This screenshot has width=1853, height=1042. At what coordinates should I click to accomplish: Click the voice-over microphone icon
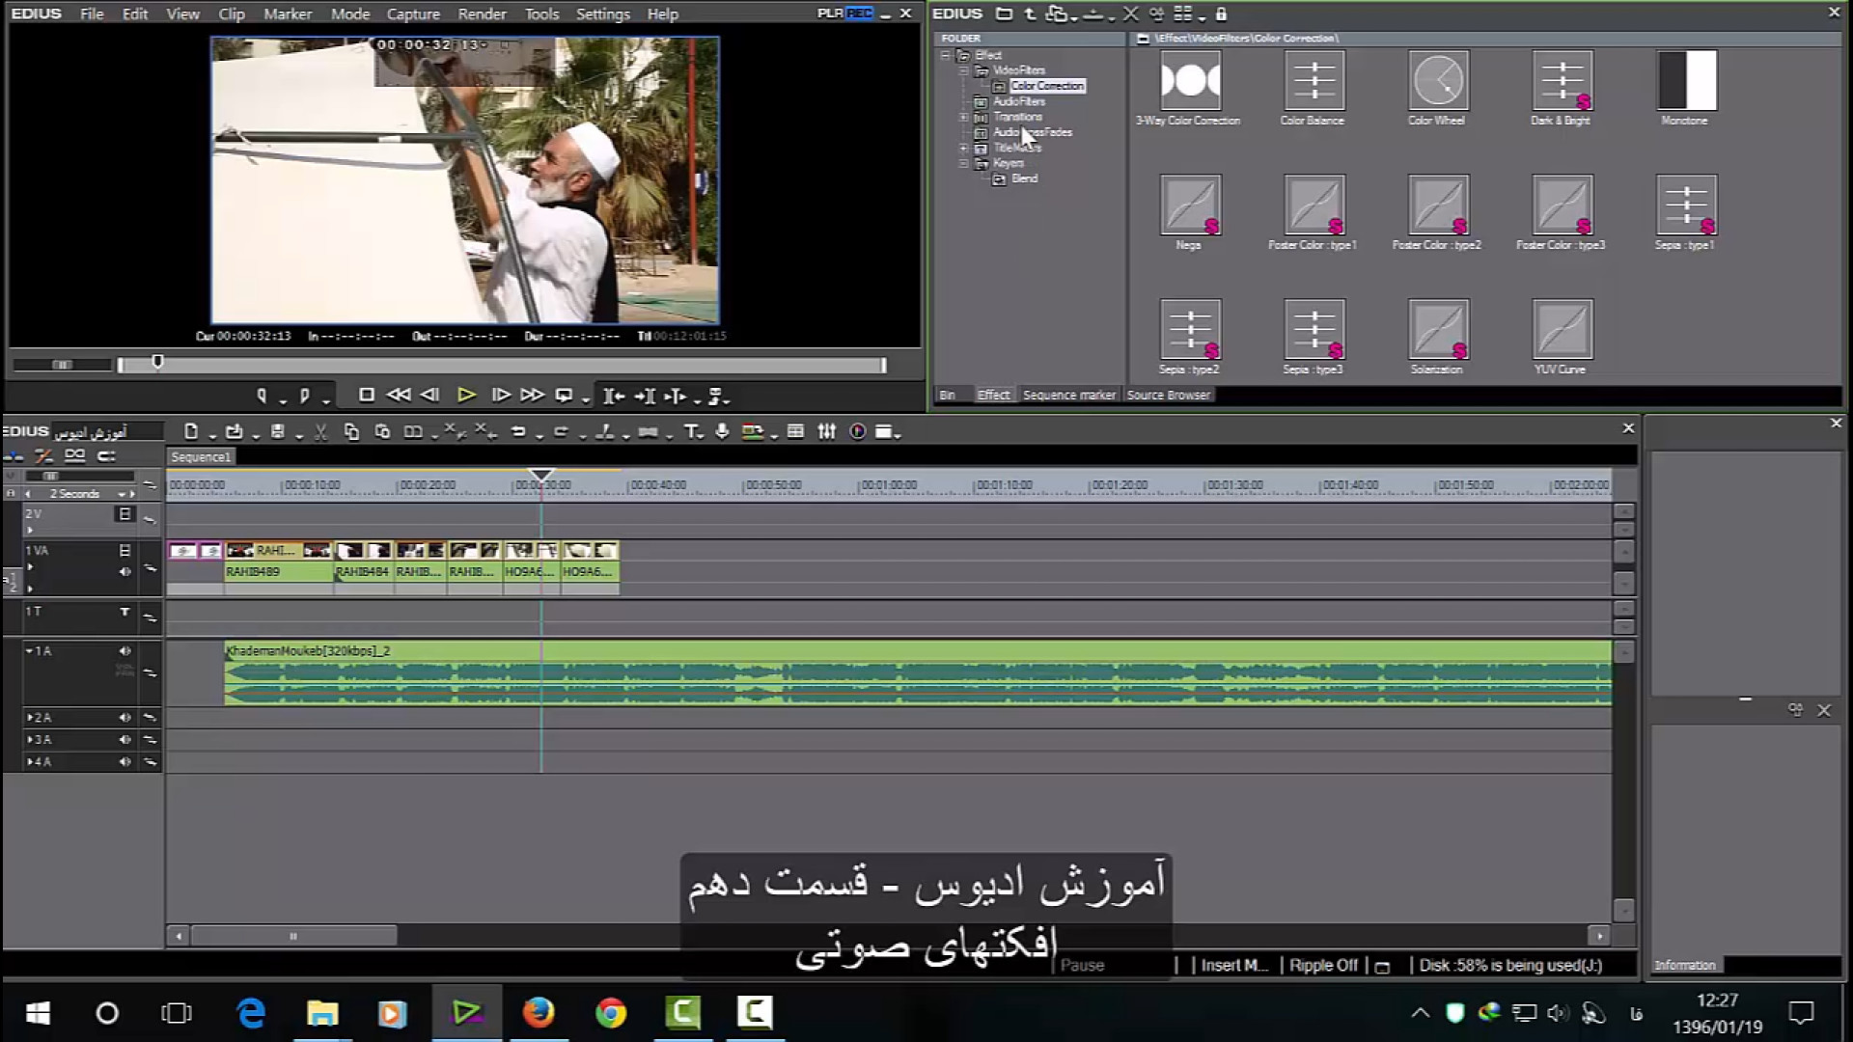pyautogui.click(x=722, y=431)
